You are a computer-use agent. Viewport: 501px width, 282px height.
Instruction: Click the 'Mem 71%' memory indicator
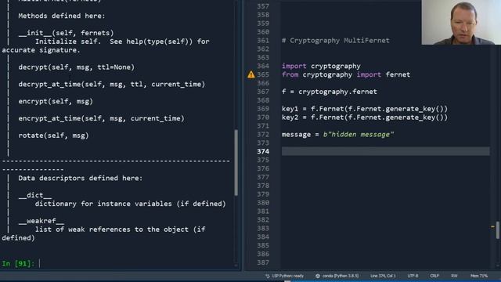tap(479, 276)
